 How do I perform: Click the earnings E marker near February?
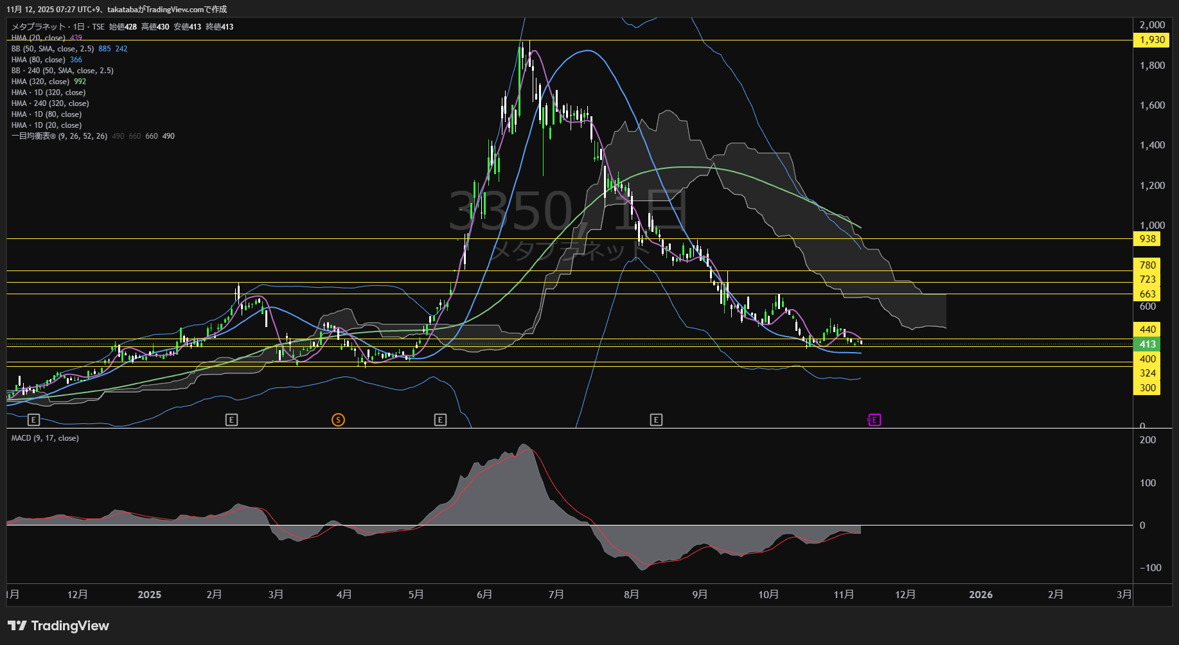(x=231, y=420)
